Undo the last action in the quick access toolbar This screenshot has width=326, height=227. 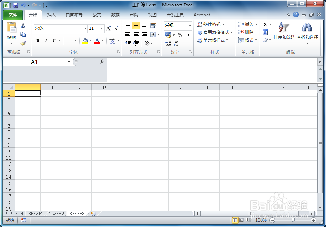(23, 5)
